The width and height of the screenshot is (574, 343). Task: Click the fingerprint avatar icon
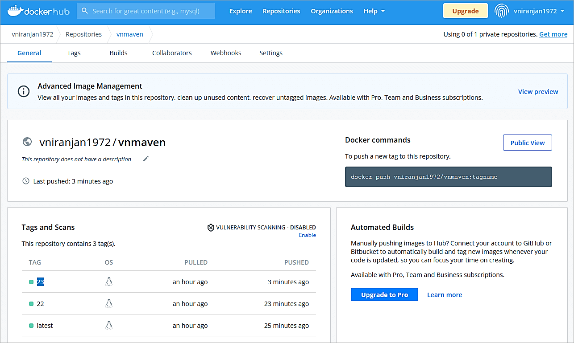click(502, 11)
